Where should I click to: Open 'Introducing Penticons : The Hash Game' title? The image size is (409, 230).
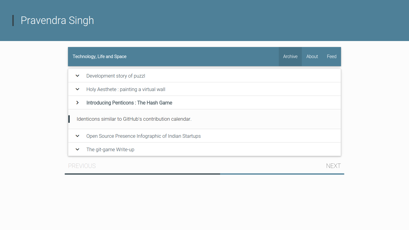pyautogui.click(x=129, y=103)
